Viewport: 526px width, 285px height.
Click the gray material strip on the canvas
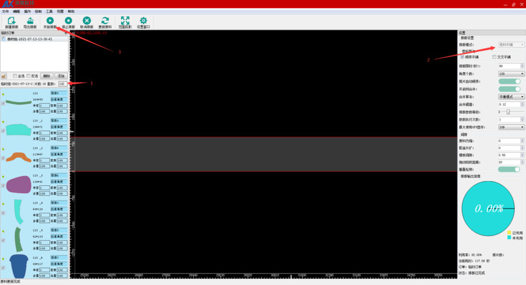click(x=265, y=154)
